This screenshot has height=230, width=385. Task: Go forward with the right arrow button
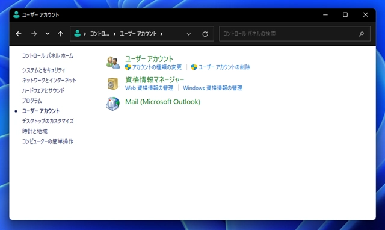point(34,34)
